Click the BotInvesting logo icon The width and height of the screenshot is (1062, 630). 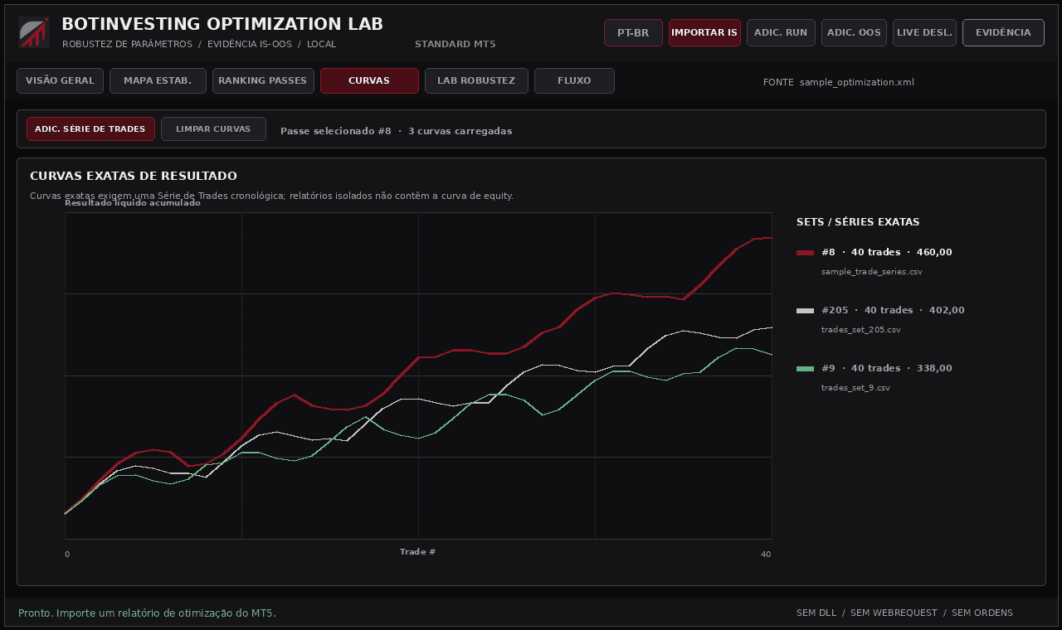pyautogui.click(x=34, y=32)
